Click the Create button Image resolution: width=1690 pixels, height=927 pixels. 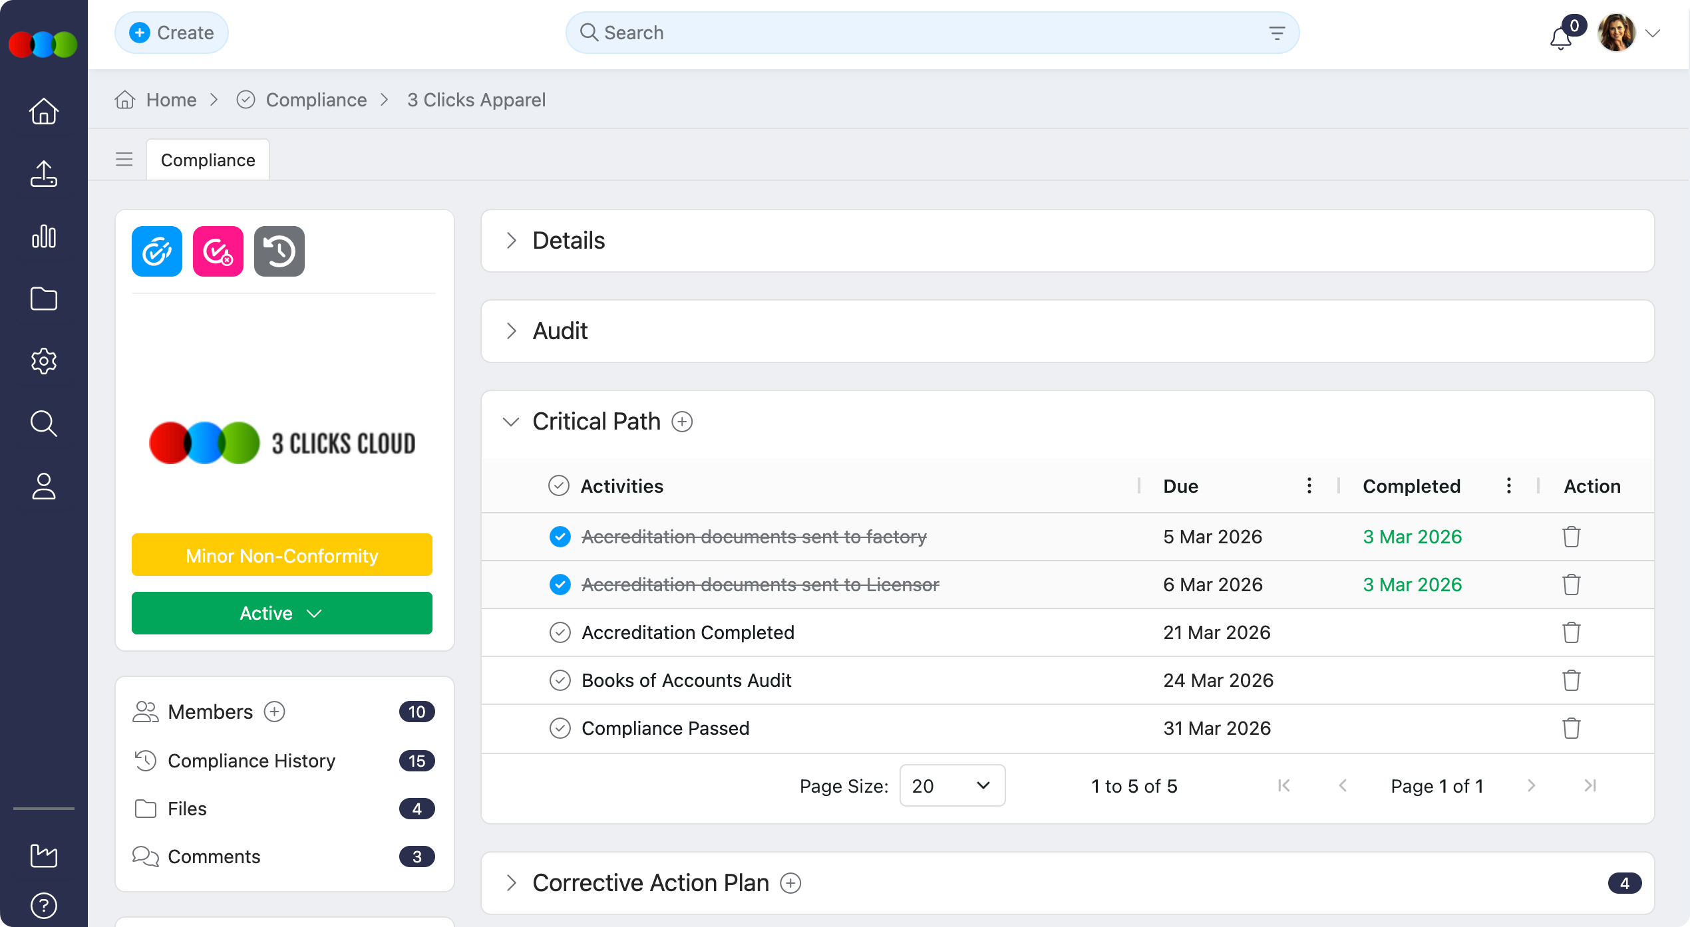pyautogui.click(x=171, y=32)
